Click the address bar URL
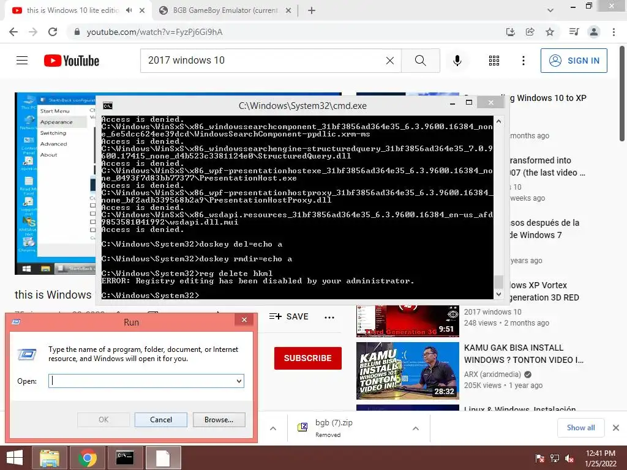Image resolution: width=627 pixels, height=470 pixels. coord(154,32)
